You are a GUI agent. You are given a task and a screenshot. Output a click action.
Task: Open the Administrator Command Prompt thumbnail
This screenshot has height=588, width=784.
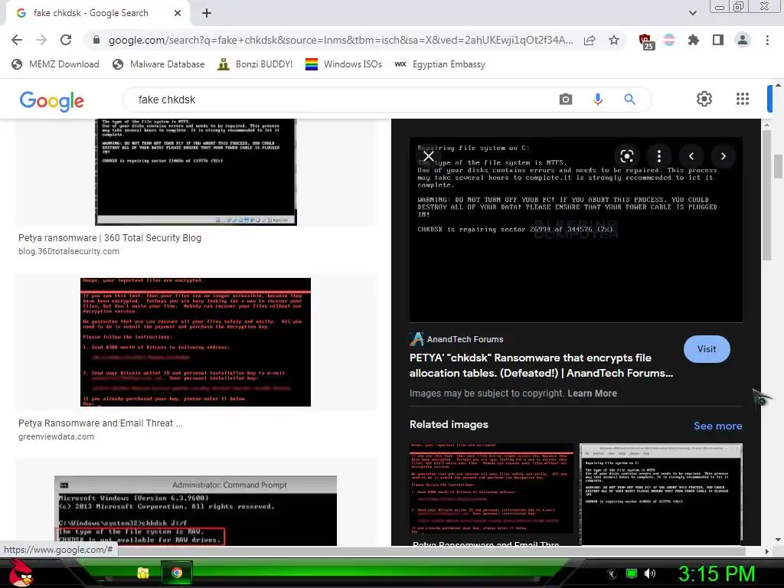(x=195, y=511)
